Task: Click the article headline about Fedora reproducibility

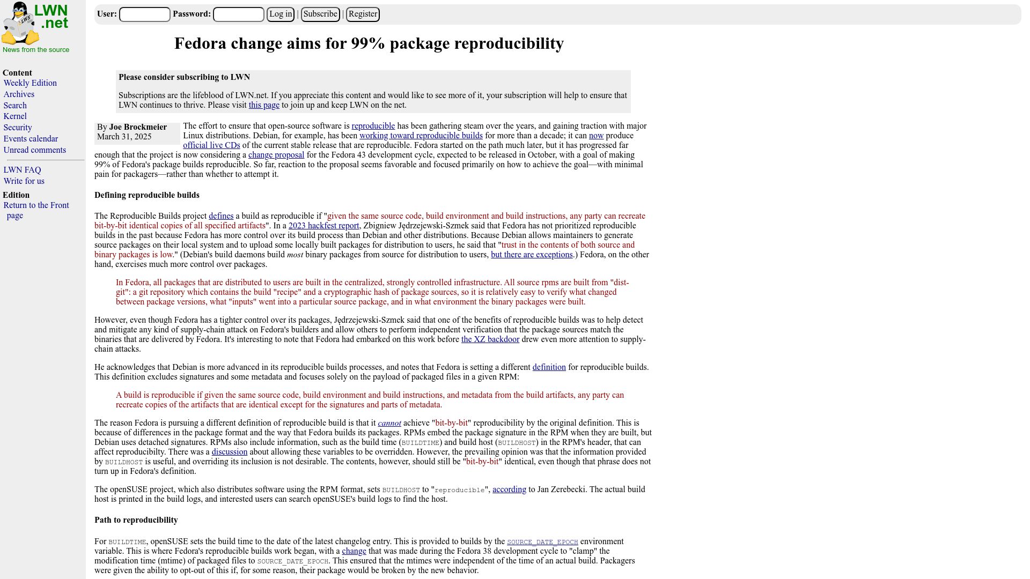Action: click(x=369, y=43)
